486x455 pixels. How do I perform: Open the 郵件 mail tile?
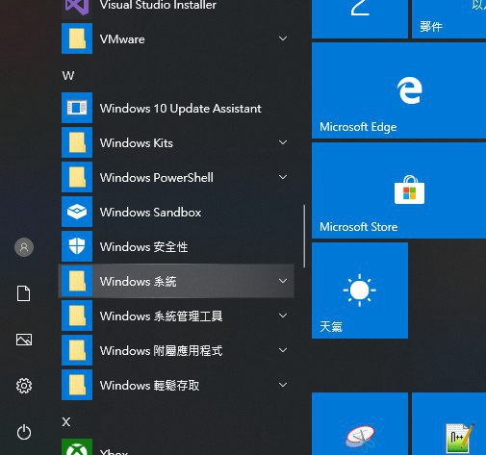pos(448,19)
